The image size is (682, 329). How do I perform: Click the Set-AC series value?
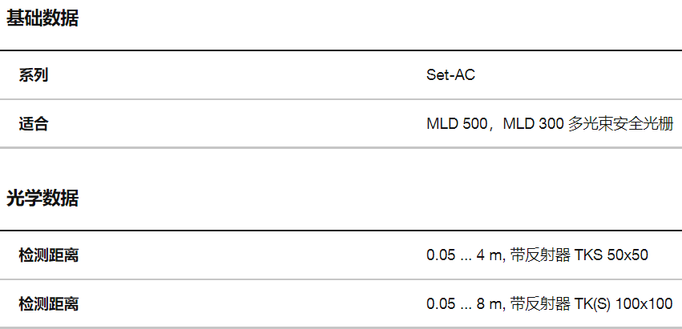point(451,76)
